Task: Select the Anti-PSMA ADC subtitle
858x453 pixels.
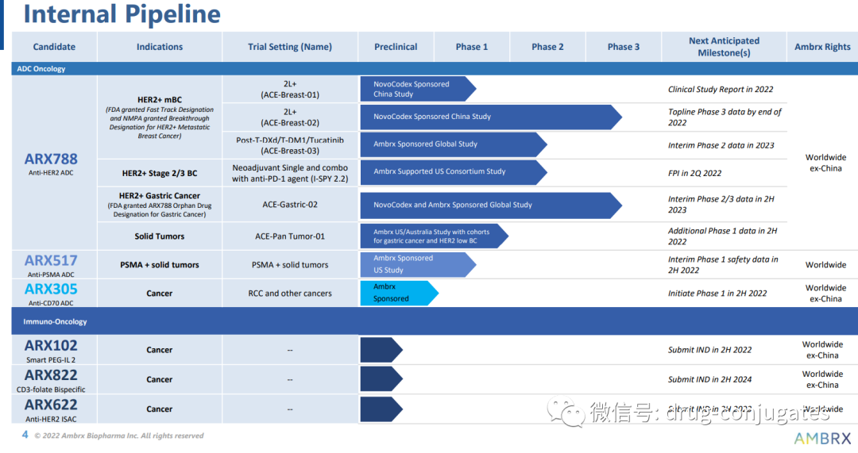Action: (51, 274)
